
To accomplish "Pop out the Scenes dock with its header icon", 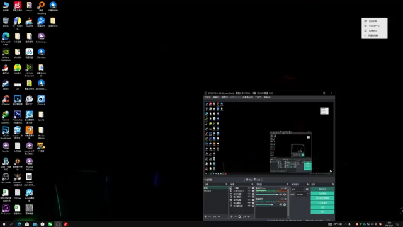I will click(x=227, y=185).
